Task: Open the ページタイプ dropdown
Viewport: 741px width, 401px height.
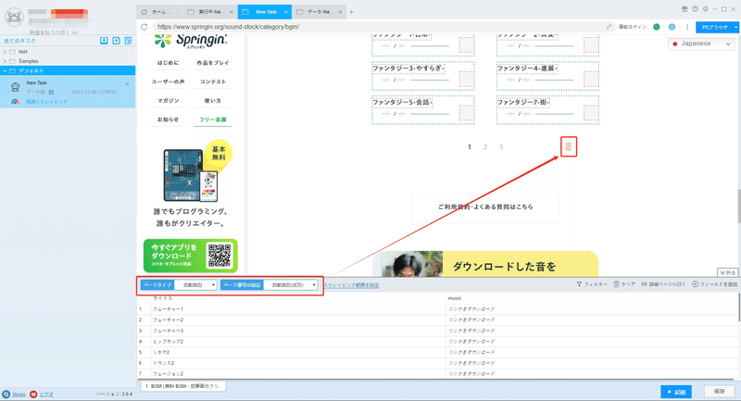Action: [x=195, y=285]
